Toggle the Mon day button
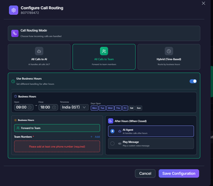213x186 pixels. coord(95,108)
